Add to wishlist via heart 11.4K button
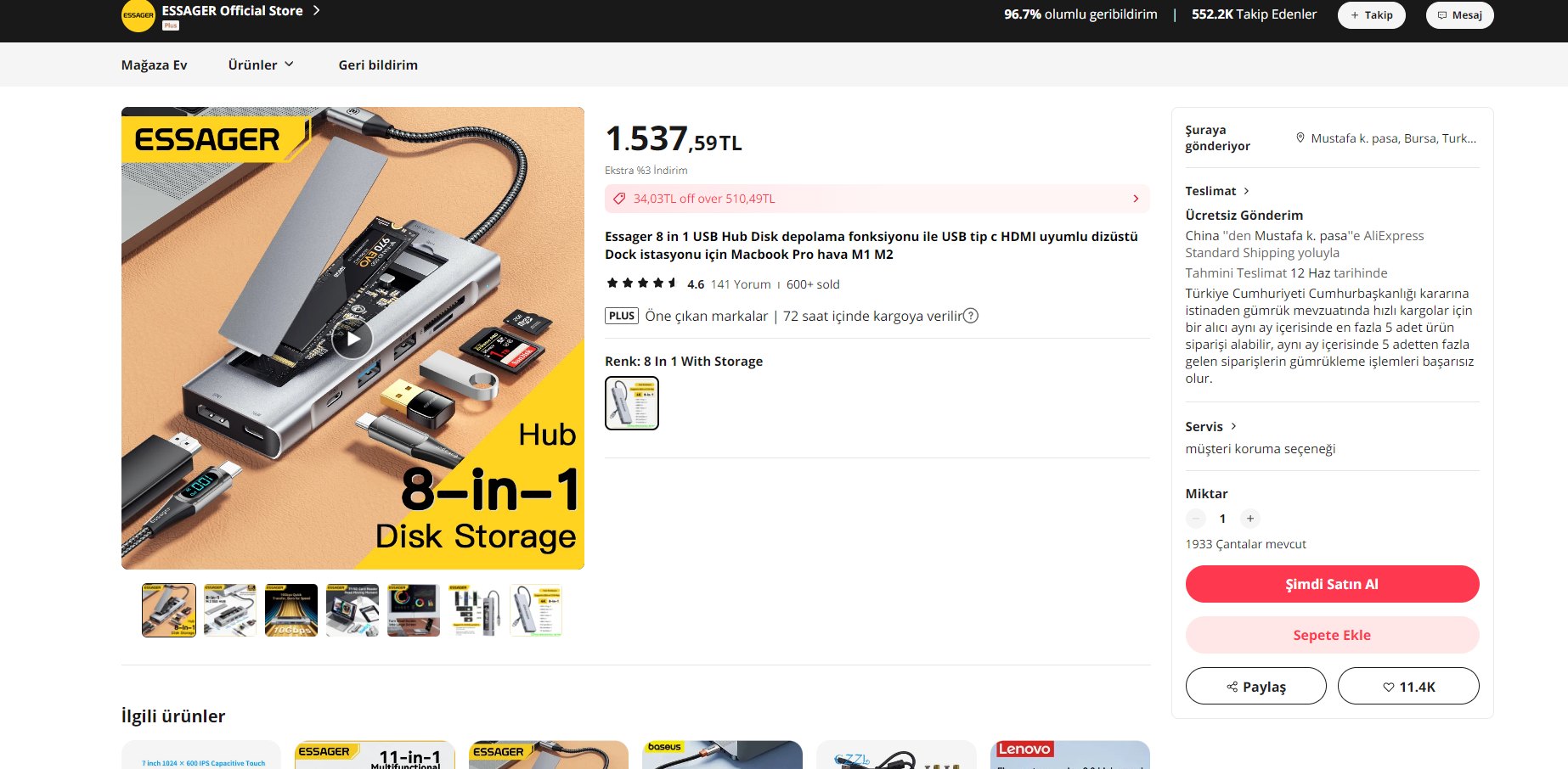 pyautogui.click(x=1408, y=686)
